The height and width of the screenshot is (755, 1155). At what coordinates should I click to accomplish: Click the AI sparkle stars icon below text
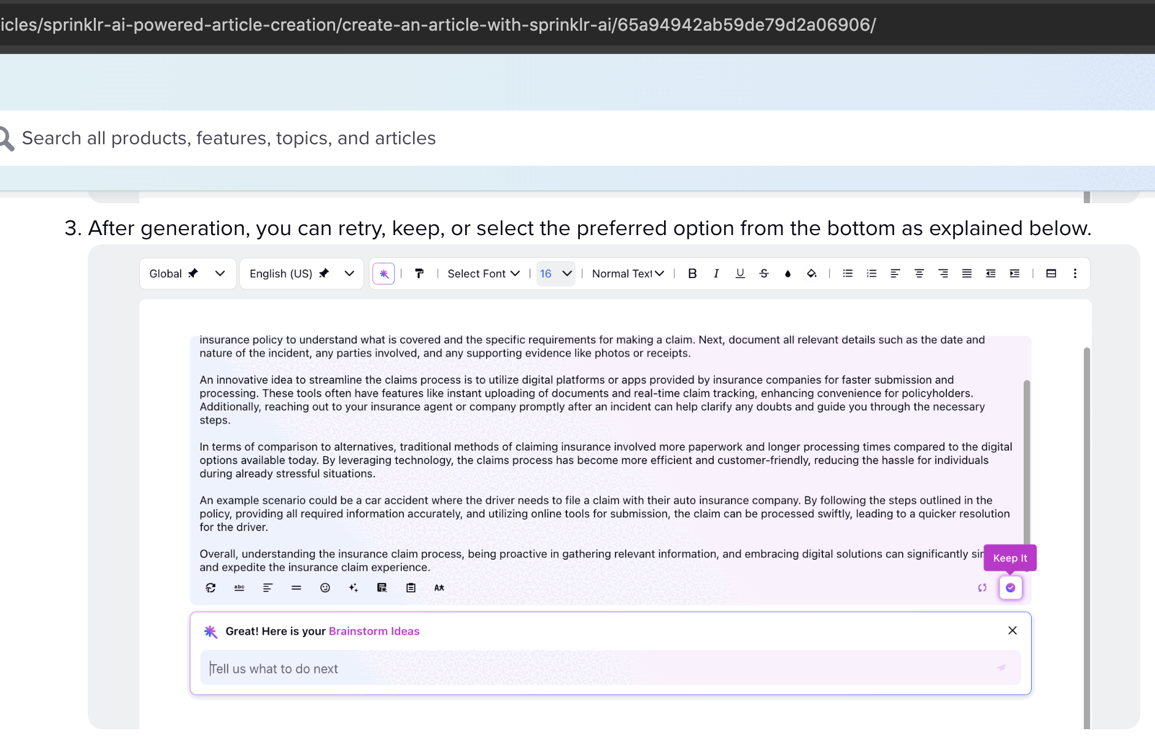click(x=353, y=588)
